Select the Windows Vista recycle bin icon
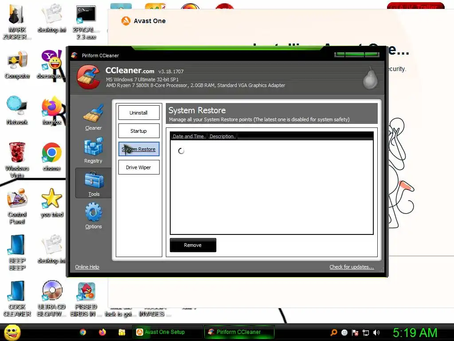This screenshot has width=454, height=341. click(17, 160)
